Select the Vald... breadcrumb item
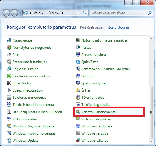Viewport: 156px width, 146px height. 38,13
